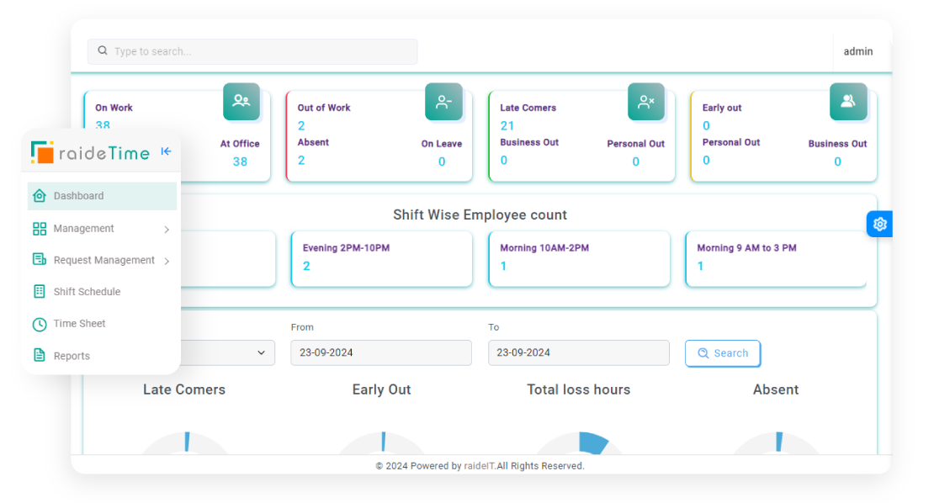
Task: Click the Out of Work person icon
Action: (x=443, y=102)
